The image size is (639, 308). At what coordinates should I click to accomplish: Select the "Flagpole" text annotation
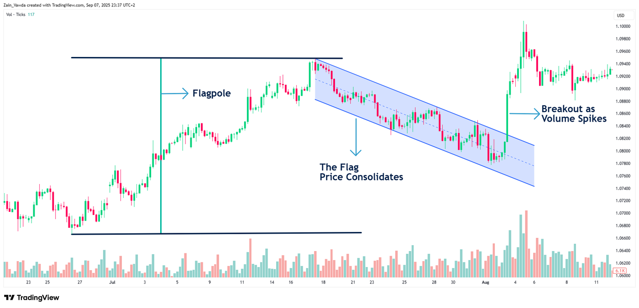211,93
